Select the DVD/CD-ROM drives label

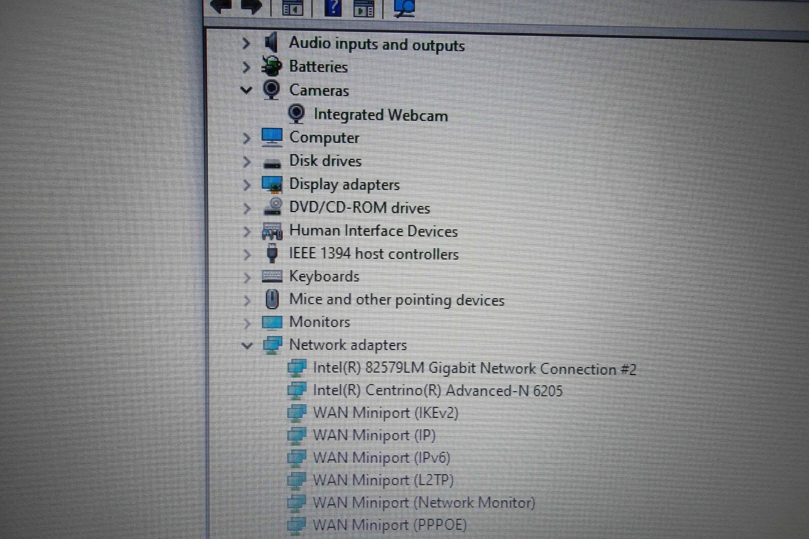coord(359,207)
